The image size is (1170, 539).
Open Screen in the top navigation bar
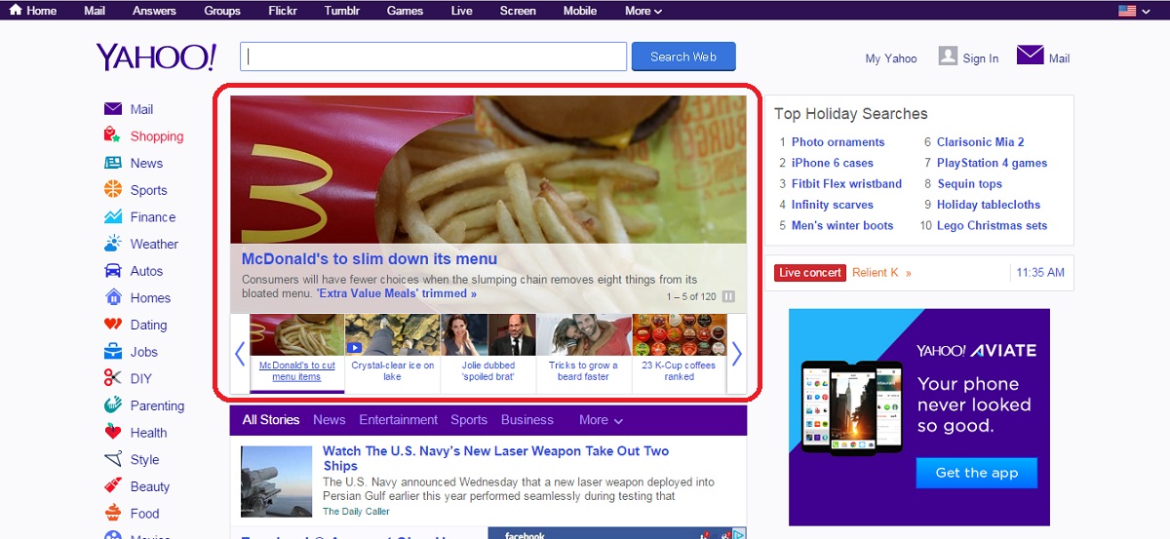pyautogui.click(x=518, y=11)
